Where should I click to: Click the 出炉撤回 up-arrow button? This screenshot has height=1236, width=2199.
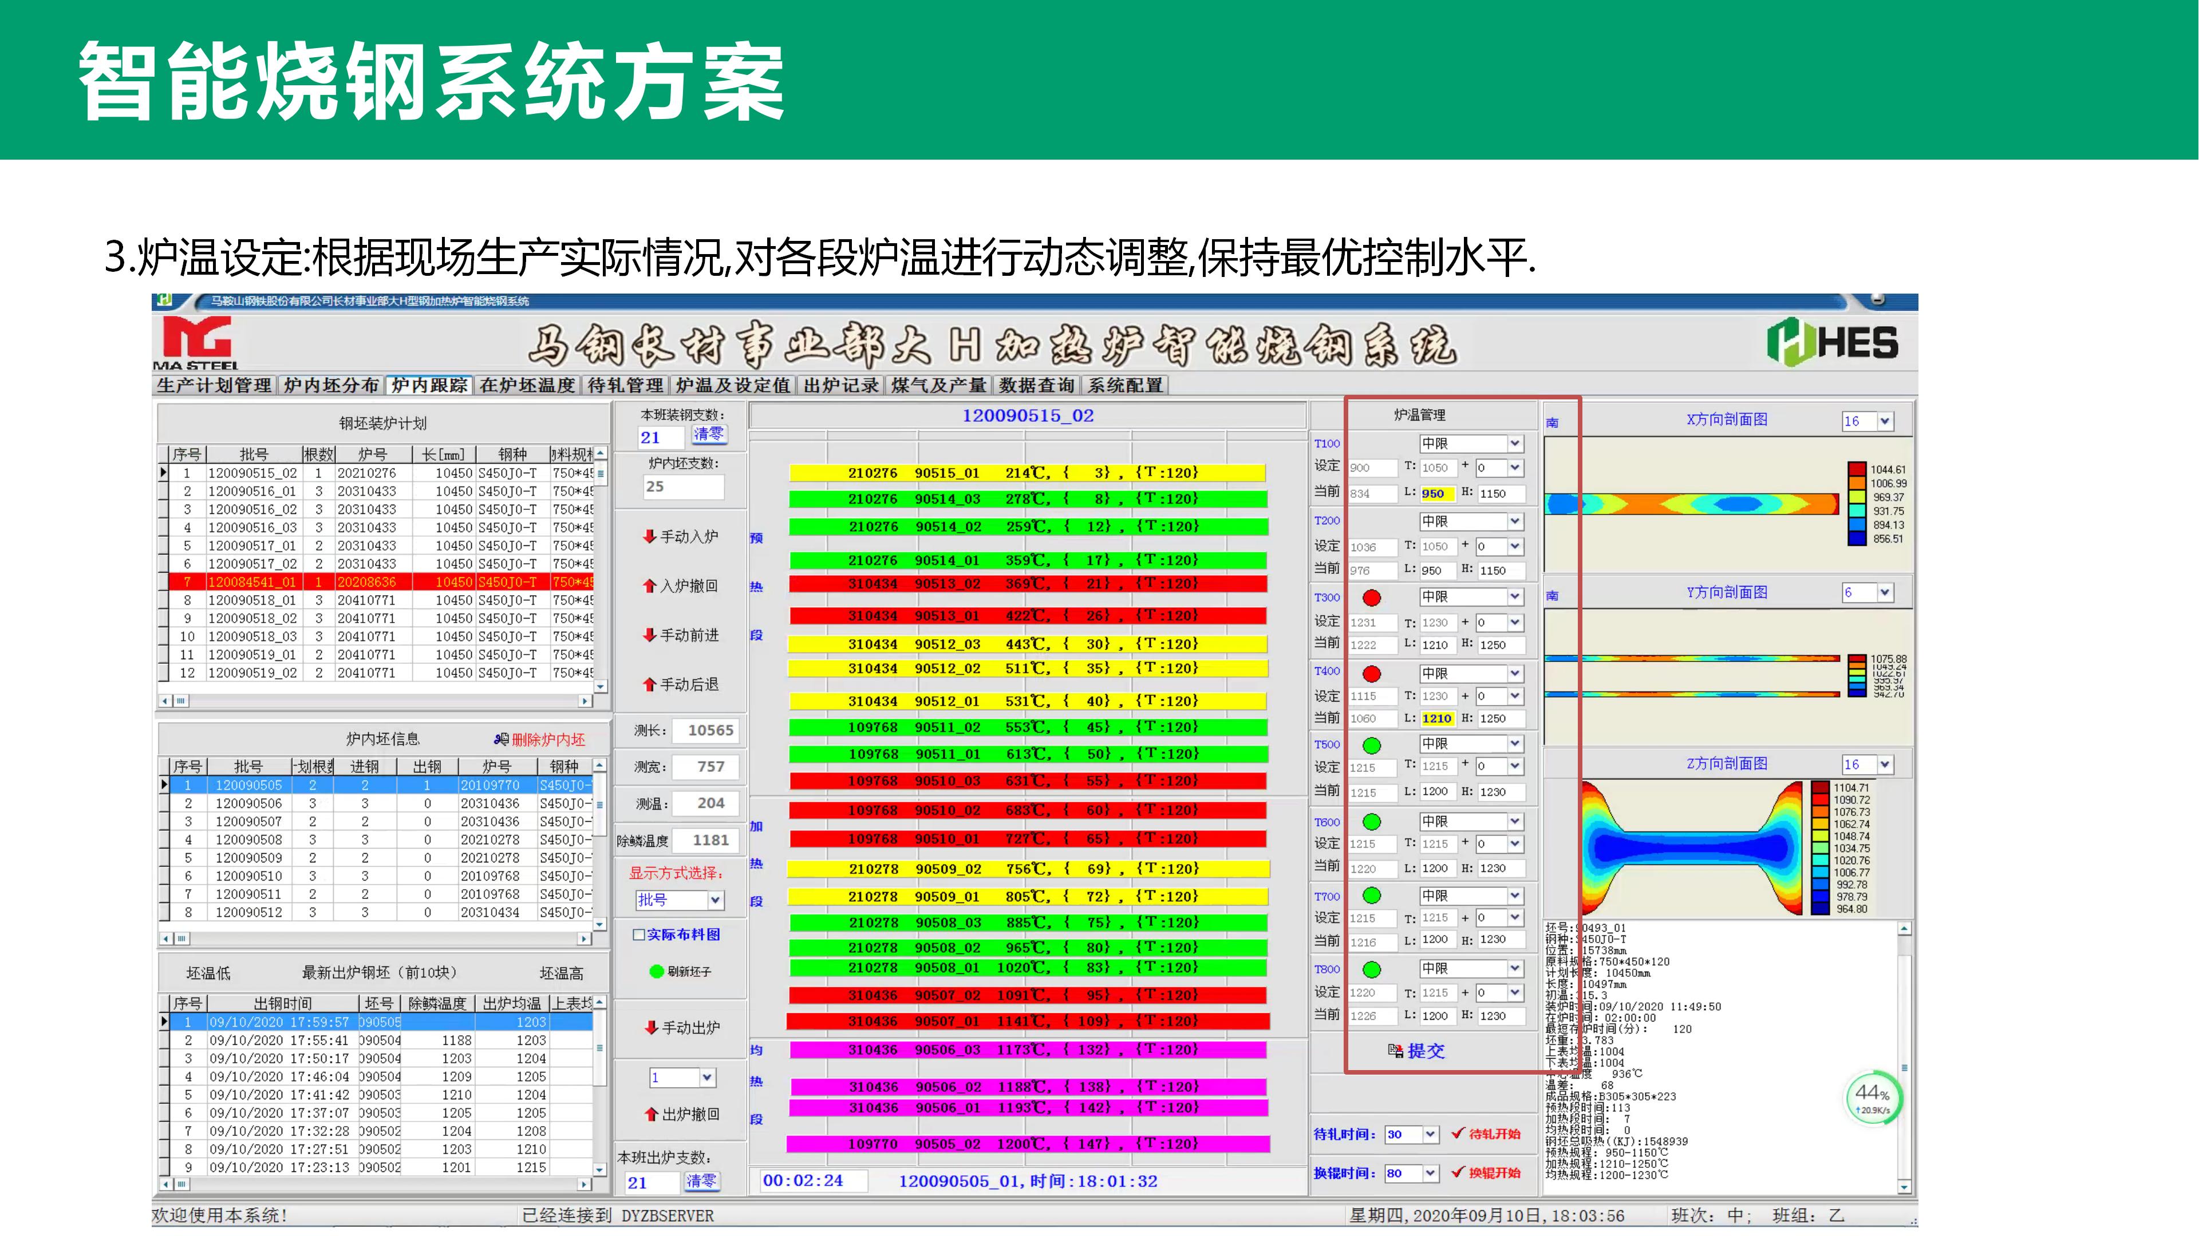coord(682,1114)
